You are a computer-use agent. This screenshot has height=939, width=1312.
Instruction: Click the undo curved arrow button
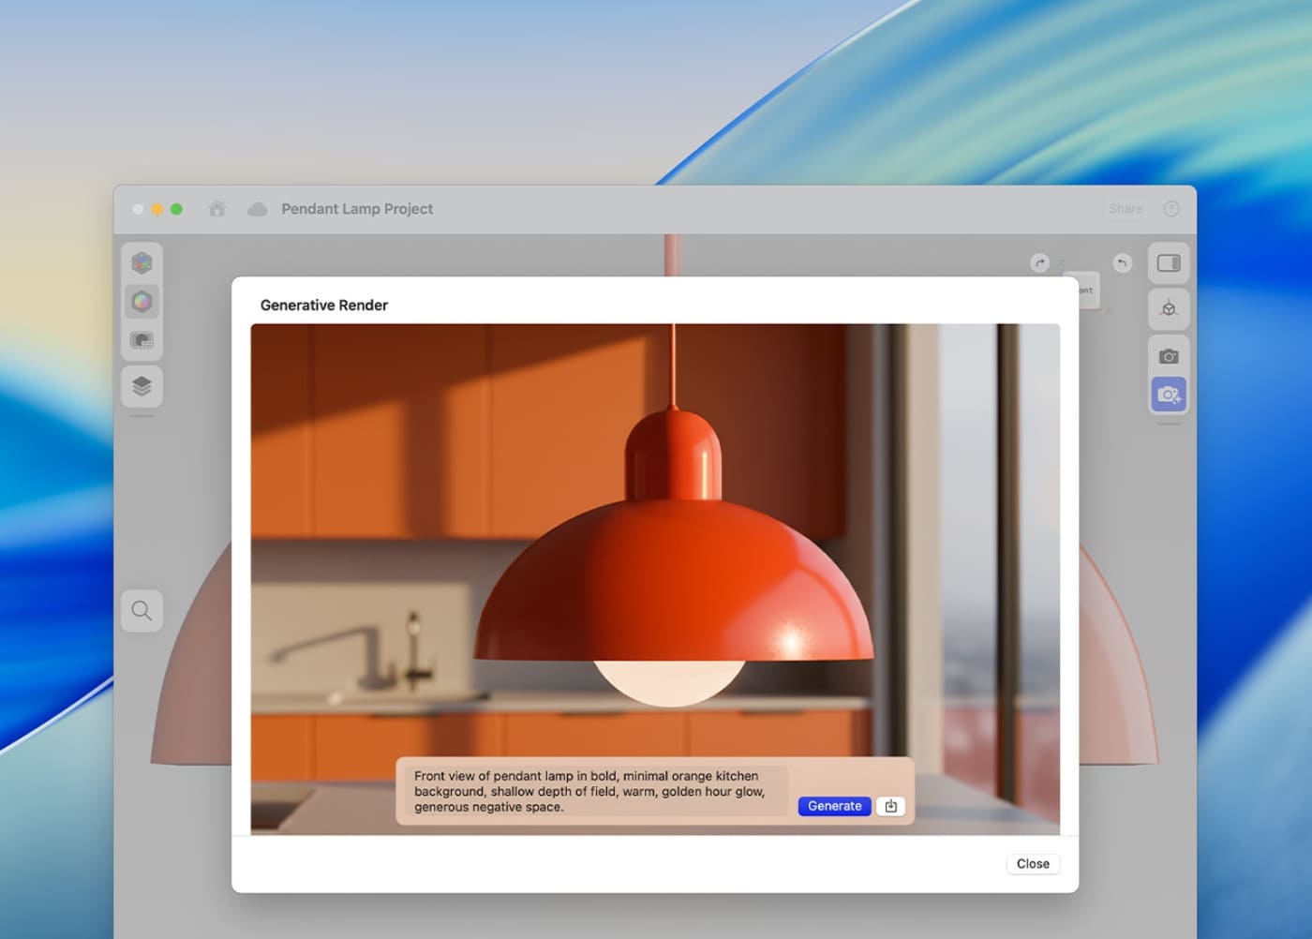tap(1122, 263)
